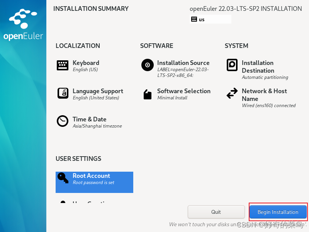Click the 'Asia/Shanghai timezone' text
309x232 pixels.
point(97,126)
